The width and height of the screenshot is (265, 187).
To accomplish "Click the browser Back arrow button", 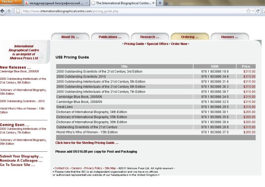I will (x=2, y=11).
